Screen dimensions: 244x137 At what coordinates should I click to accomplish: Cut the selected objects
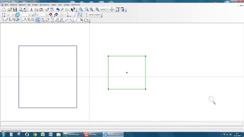point(31,10)
